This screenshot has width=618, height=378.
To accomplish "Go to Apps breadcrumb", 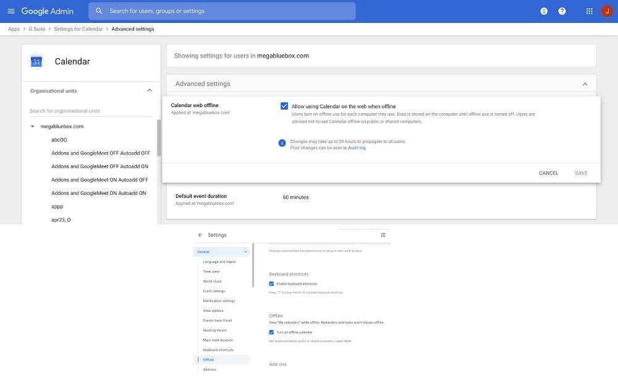I will tap(14, 29).
